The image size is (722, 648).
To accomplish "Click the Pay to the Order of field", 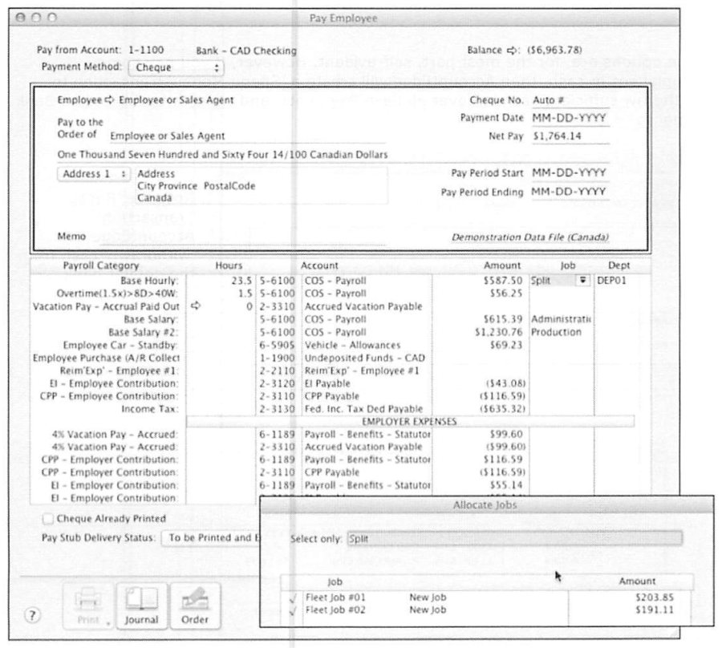I will pos(247,136).
